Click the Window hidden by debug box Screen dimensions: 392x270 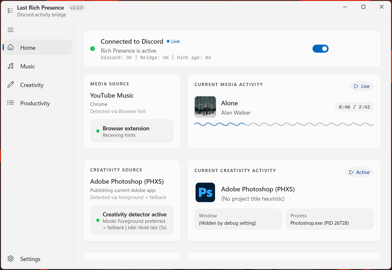pos(238,219)
